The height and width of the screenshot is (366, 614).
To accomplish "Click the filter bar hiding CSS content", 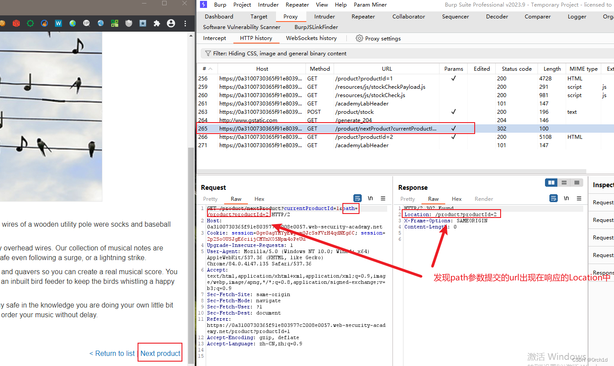I will tap(407, 53).
